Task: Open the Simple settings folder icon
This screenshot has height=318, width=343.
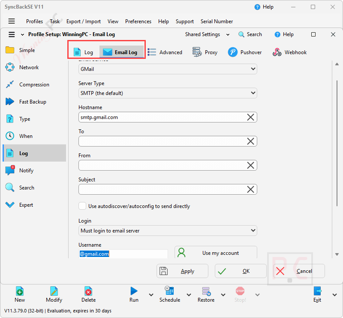Action: click(x=10, y=50)
